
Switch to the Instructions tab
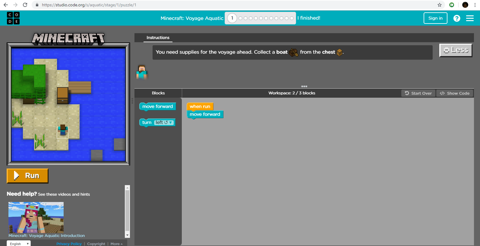coord(158,38)
